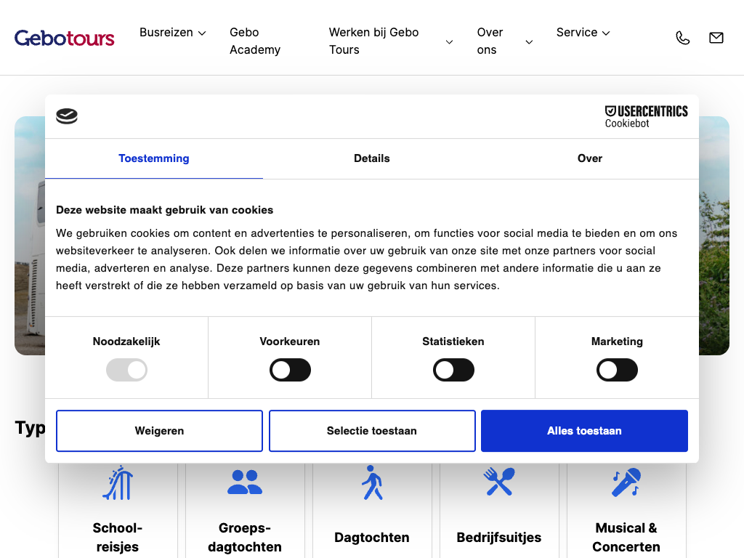Viewport: 744px width, 558px height.
Task: Select the Bedrijfsuitjes cutlery icon
Action: pyautogui.click(x=499, y=482)
